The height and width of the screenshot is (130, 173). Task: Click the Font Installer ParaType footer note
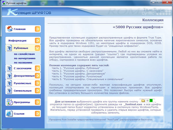point(101,120)
